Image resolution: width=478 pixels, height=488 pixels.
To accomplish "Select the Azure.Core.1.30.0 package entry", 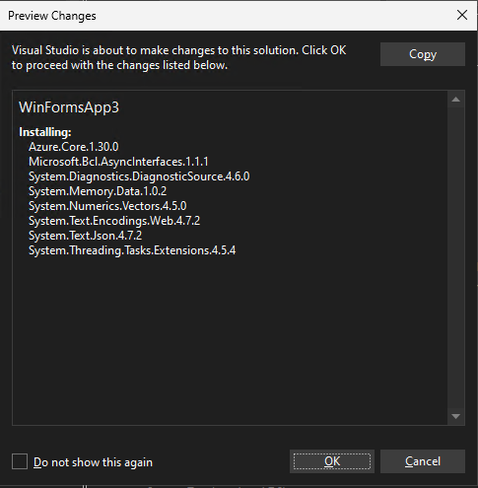I will 74,147.
